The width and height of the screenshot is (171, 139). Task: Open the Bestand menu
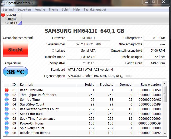(x=8, y=9)
